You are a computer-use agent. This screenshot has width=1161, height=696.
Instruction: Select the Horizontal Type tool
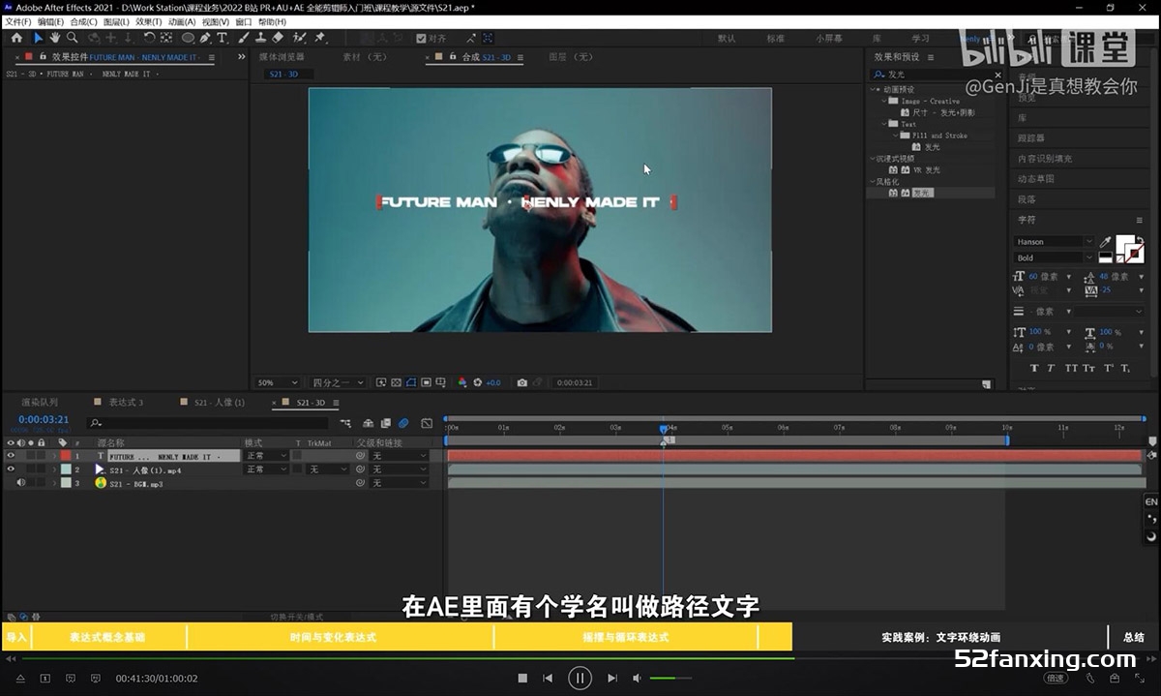coord(222,38)
